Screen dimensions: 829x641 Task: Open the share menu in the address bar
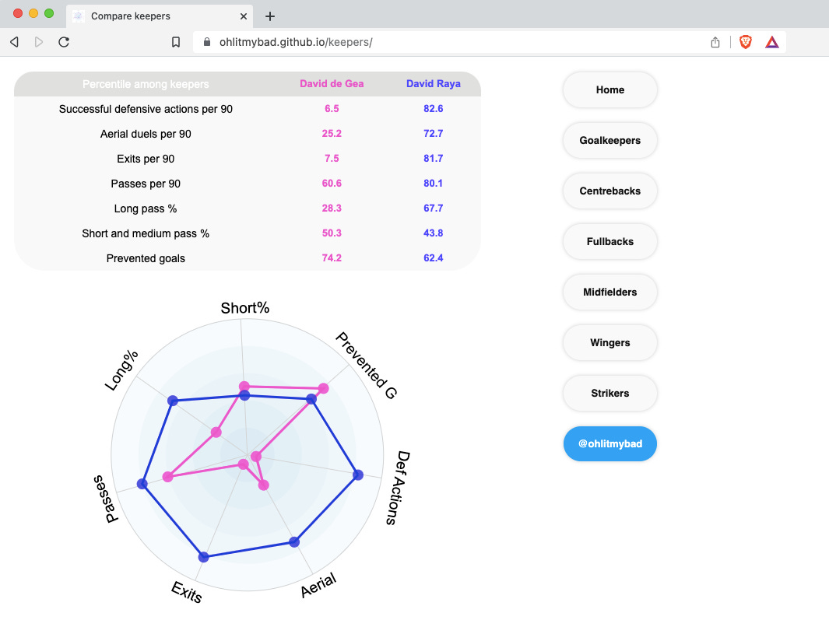click(715, 42)
